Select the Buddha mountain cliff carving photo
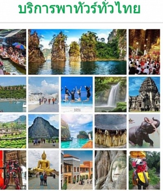Screen dimensions: 163x191 click(x=44, y=131)
